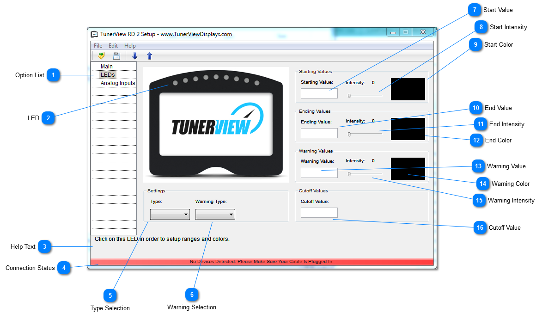Click the Starting Values black color swatch

pyautogui.click(x=408, y=89)
